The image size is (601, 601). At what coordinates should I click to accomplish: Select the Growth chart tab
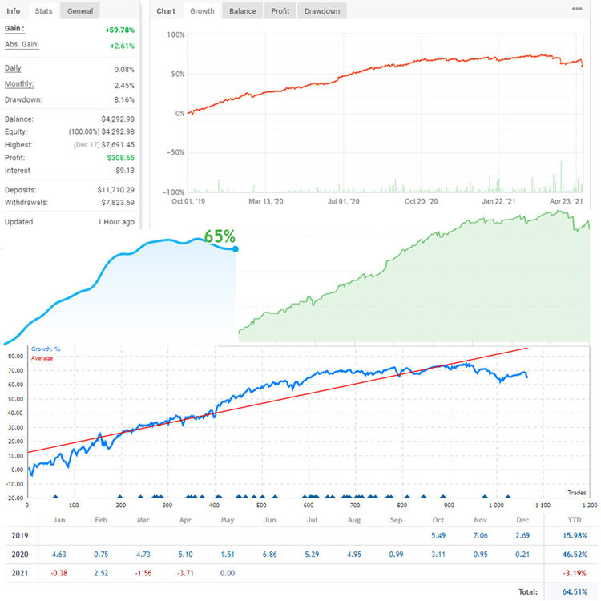point(202,11)
